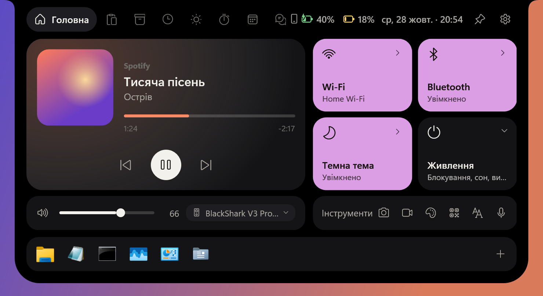This screenshot has height=296, width=543.
Task: Click the microphone tool icon
Action: (x=501, y=213)
